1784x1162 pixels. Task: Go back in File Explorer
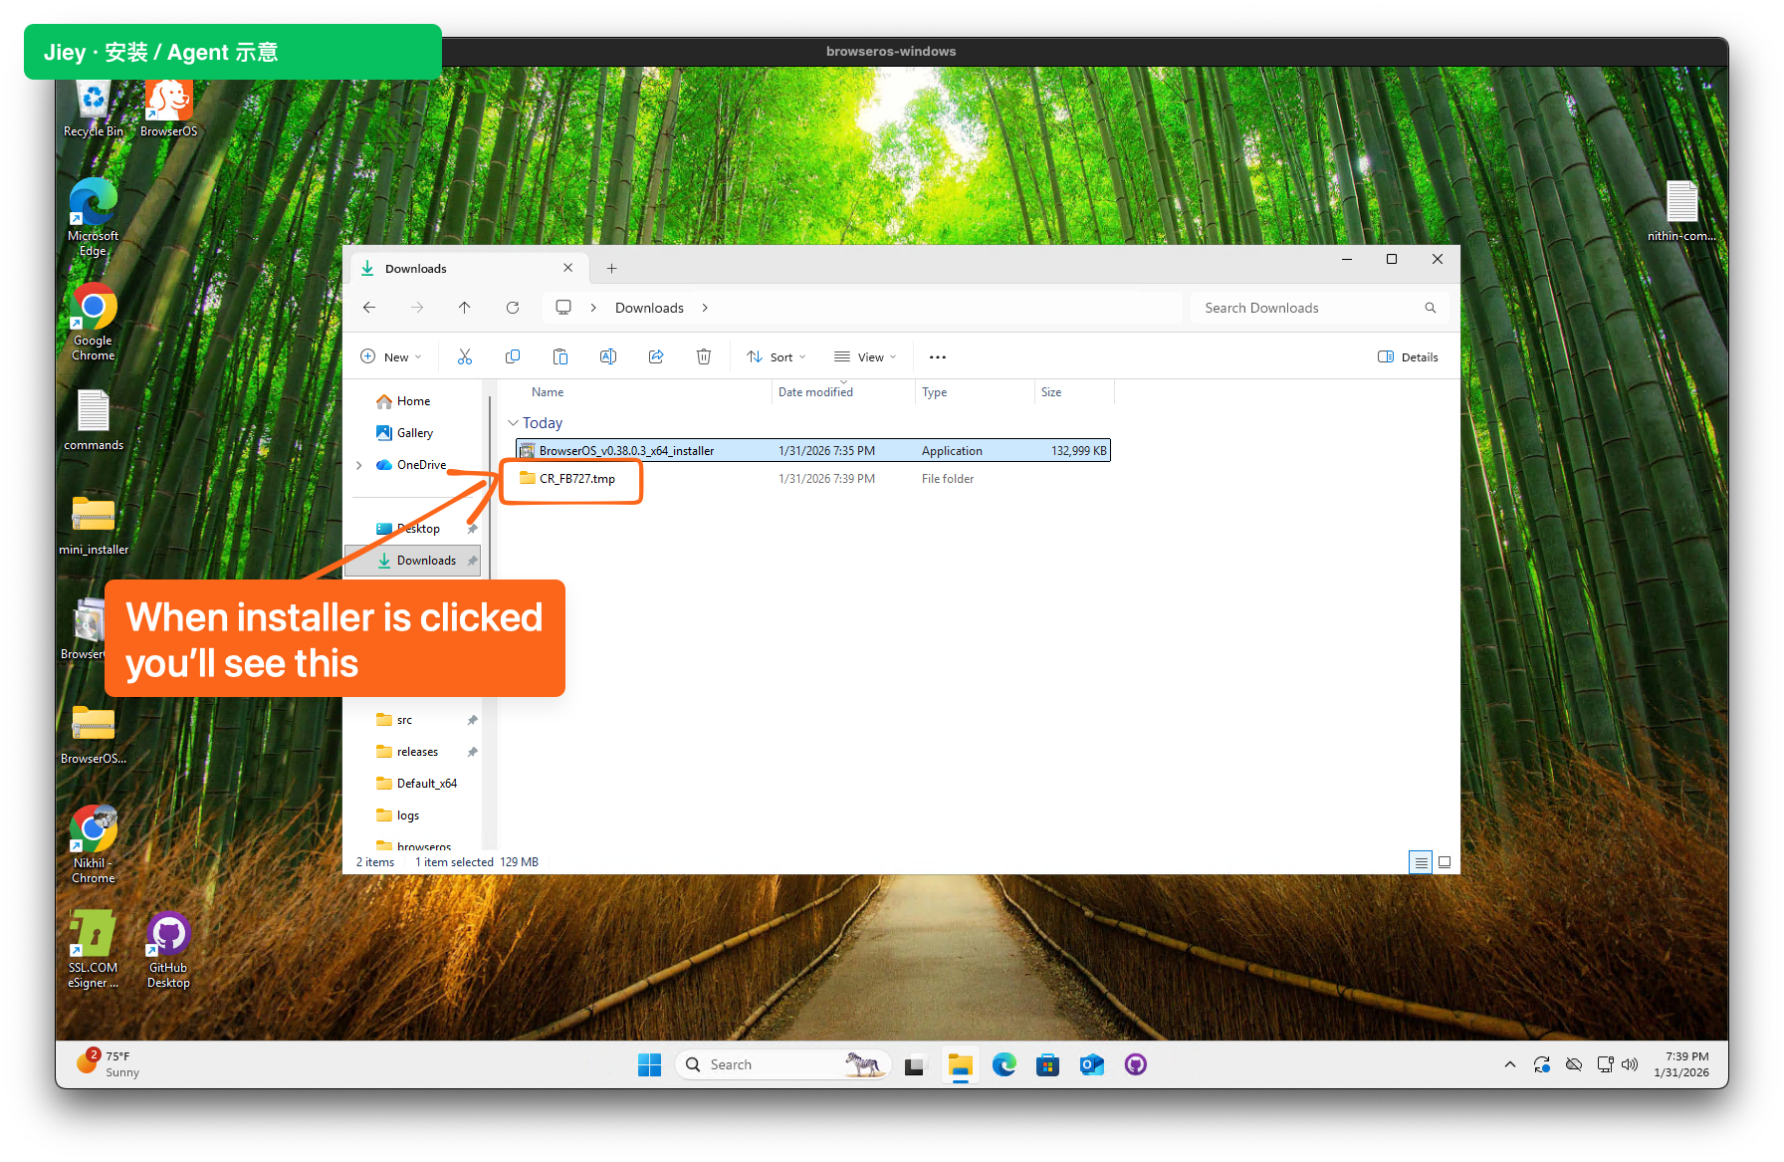(x=369, y=308)
